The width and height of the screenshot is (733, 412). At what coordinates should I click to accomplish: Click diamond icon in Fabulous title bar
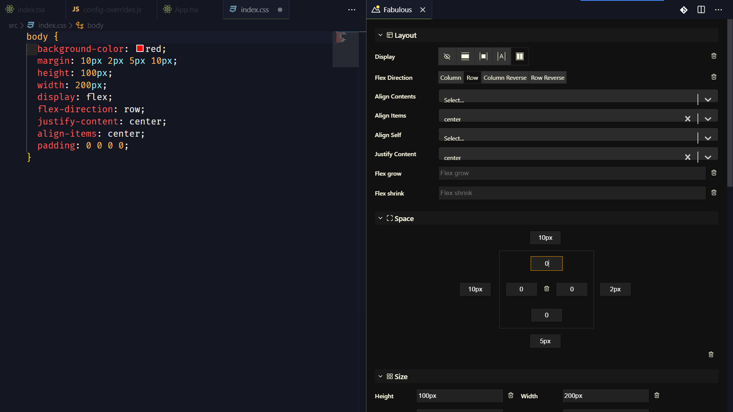coord(684,10)
